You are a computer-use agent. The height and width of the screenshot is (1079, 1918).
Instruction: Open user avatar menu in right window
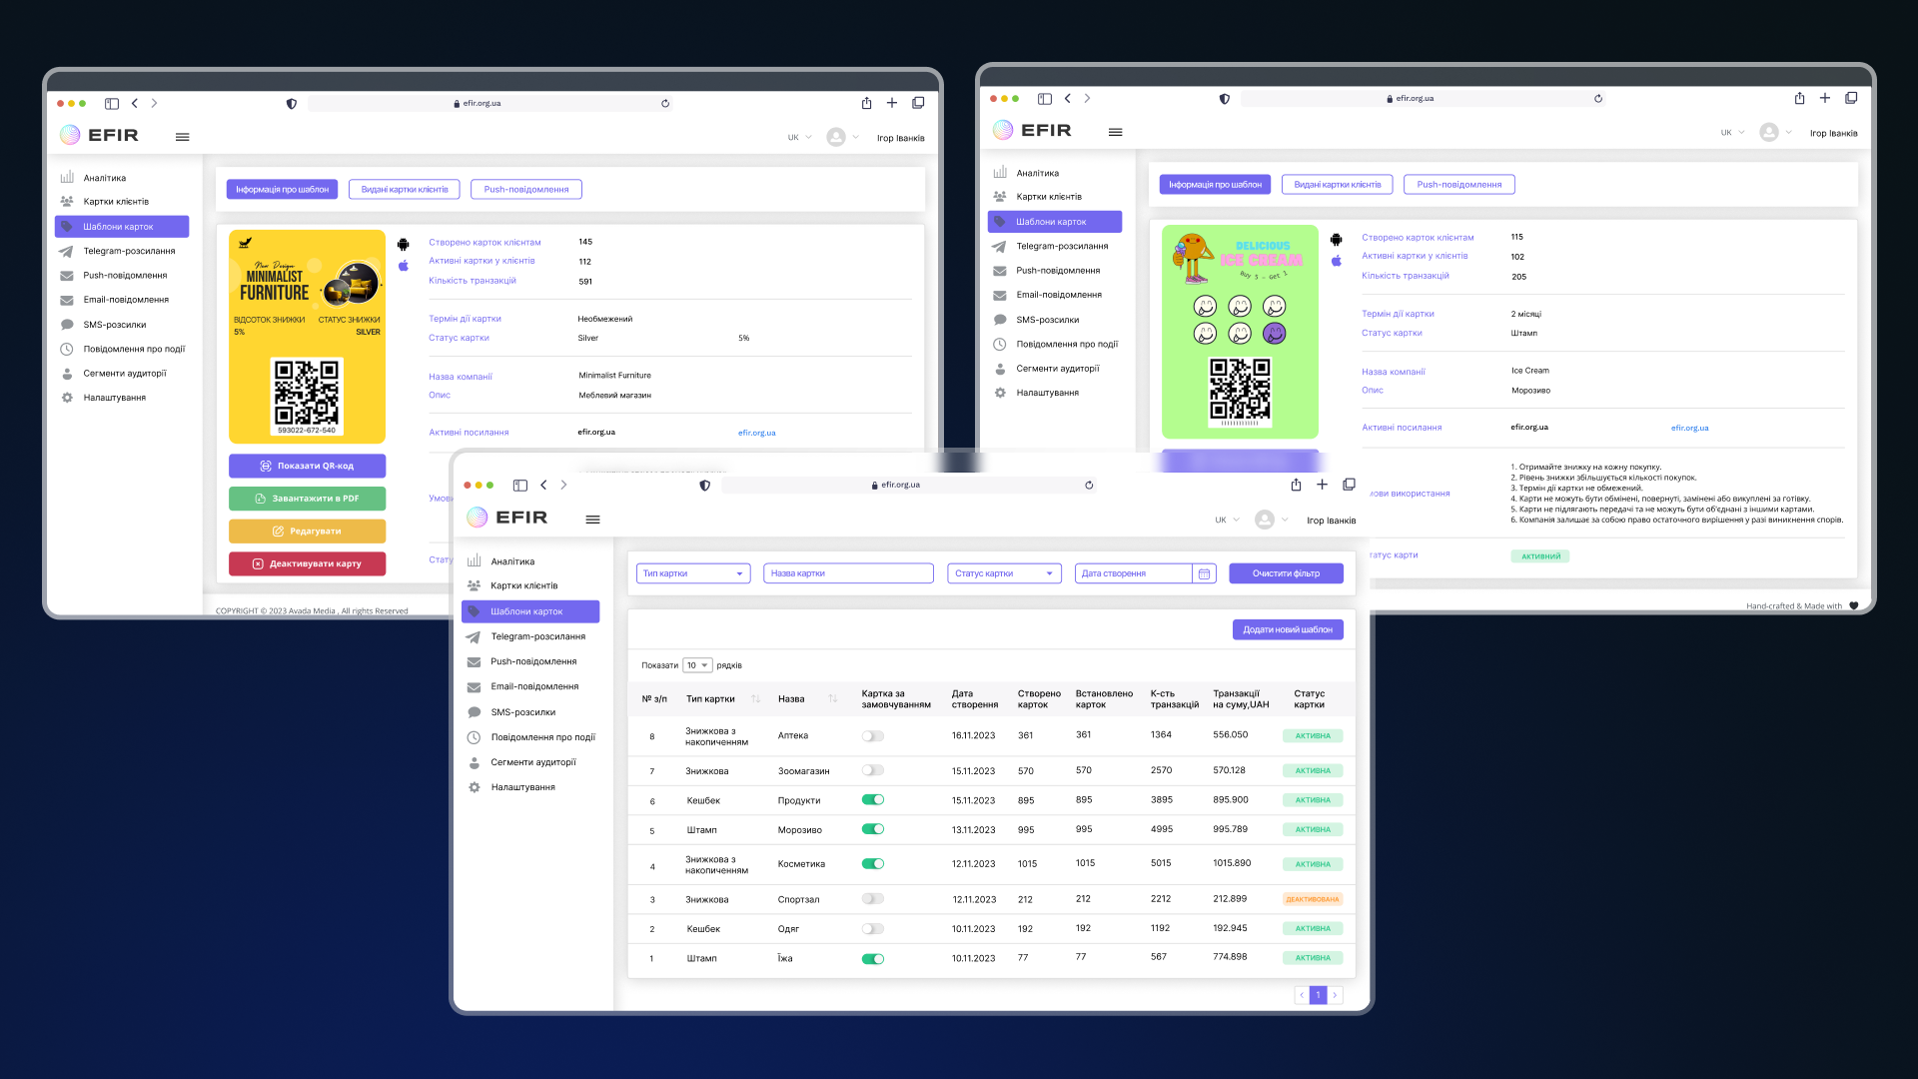click(1775, 133)
